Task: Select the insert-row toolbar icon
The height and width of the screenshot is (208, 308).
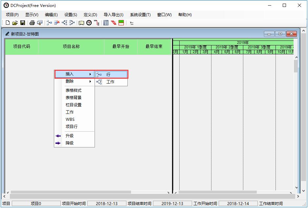Action: 49,22
